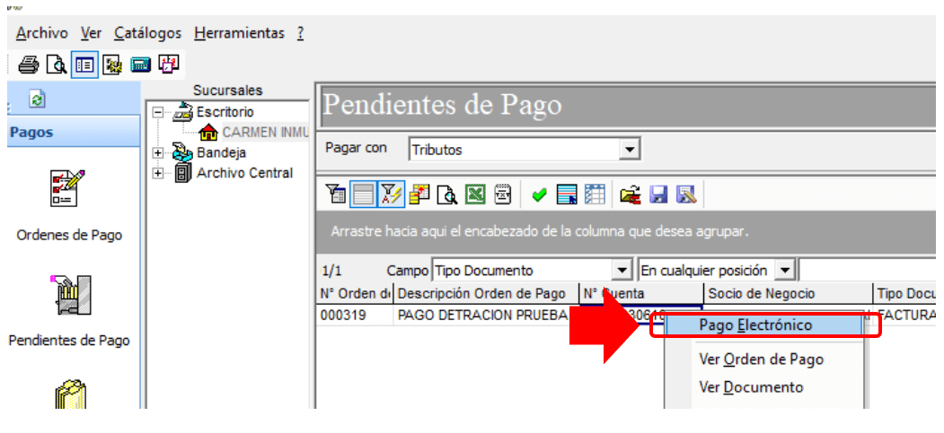
Task: Open Pendientes de Pago sidebar icon
Action: point(68,296)
